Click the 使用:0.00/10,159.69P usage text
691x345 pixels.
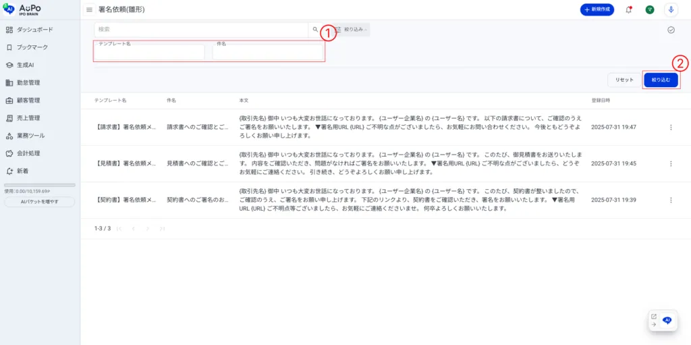click(27, 192)
